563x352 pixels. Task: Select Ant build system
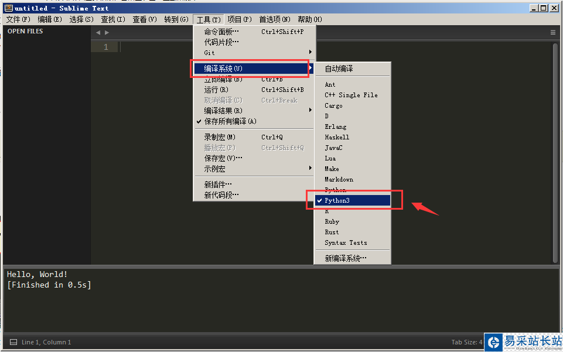click(353, 85)
